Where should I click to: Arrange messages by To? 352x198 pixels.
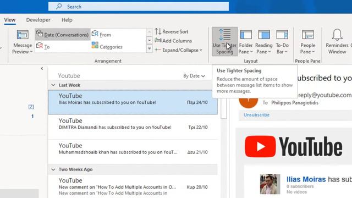(x=43, y=46)
